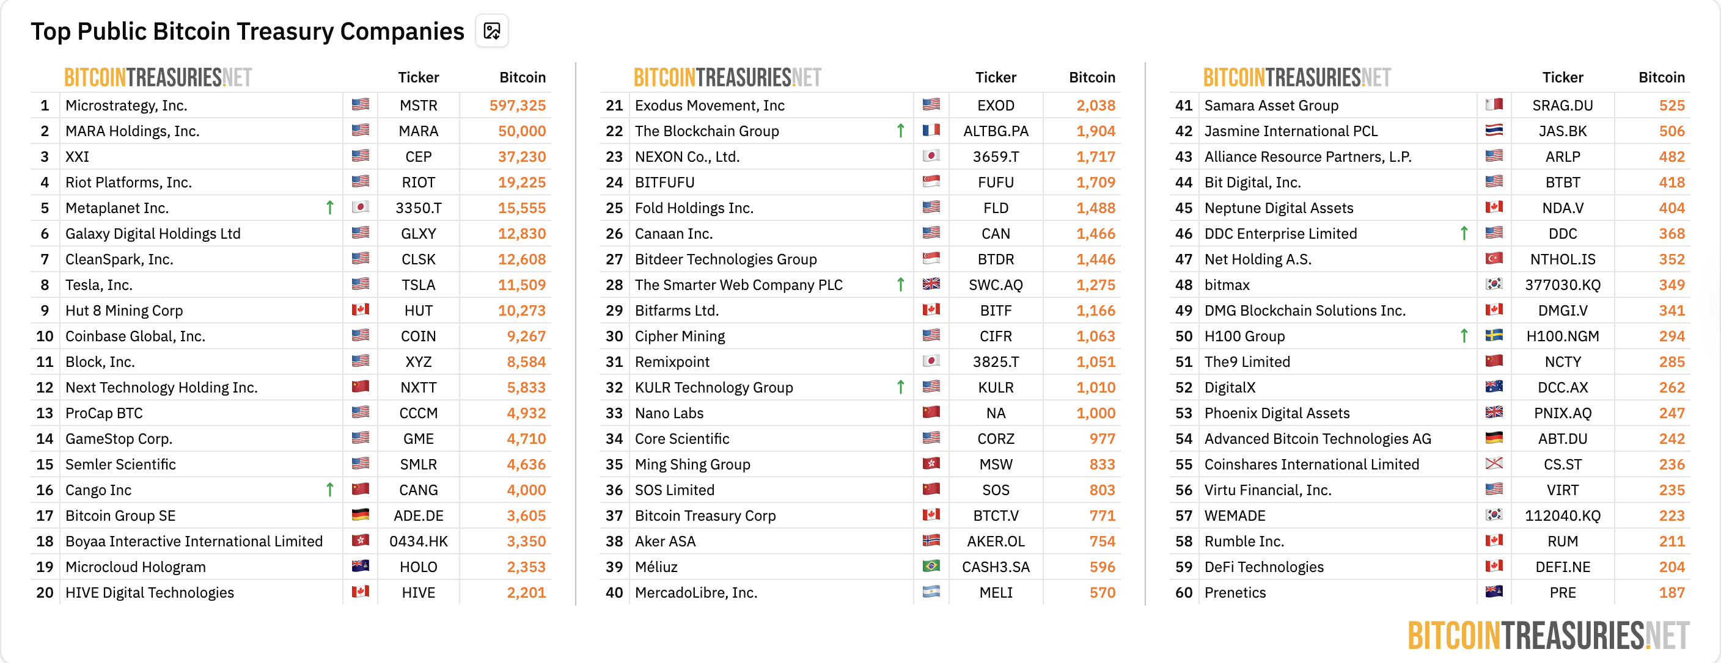Click green arrow beside KULR Technology Group
This screenshot has width=1721, height=663.
click(x=900, y=387)
